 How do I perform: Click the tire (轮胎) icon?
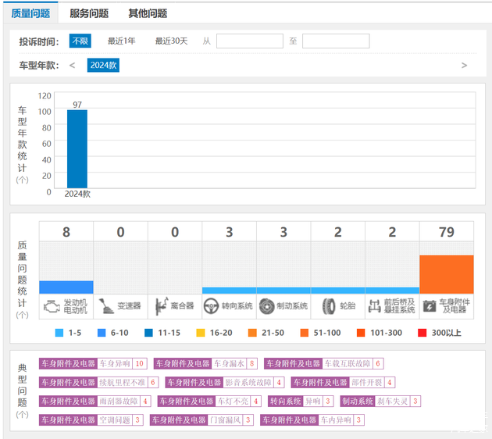[x=328, y=305]
